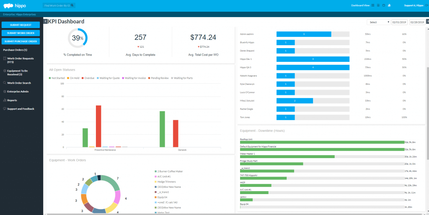This screenshot has width=429, height=215.
Task: Open the calendar view icon
Action: coord(384,5)
